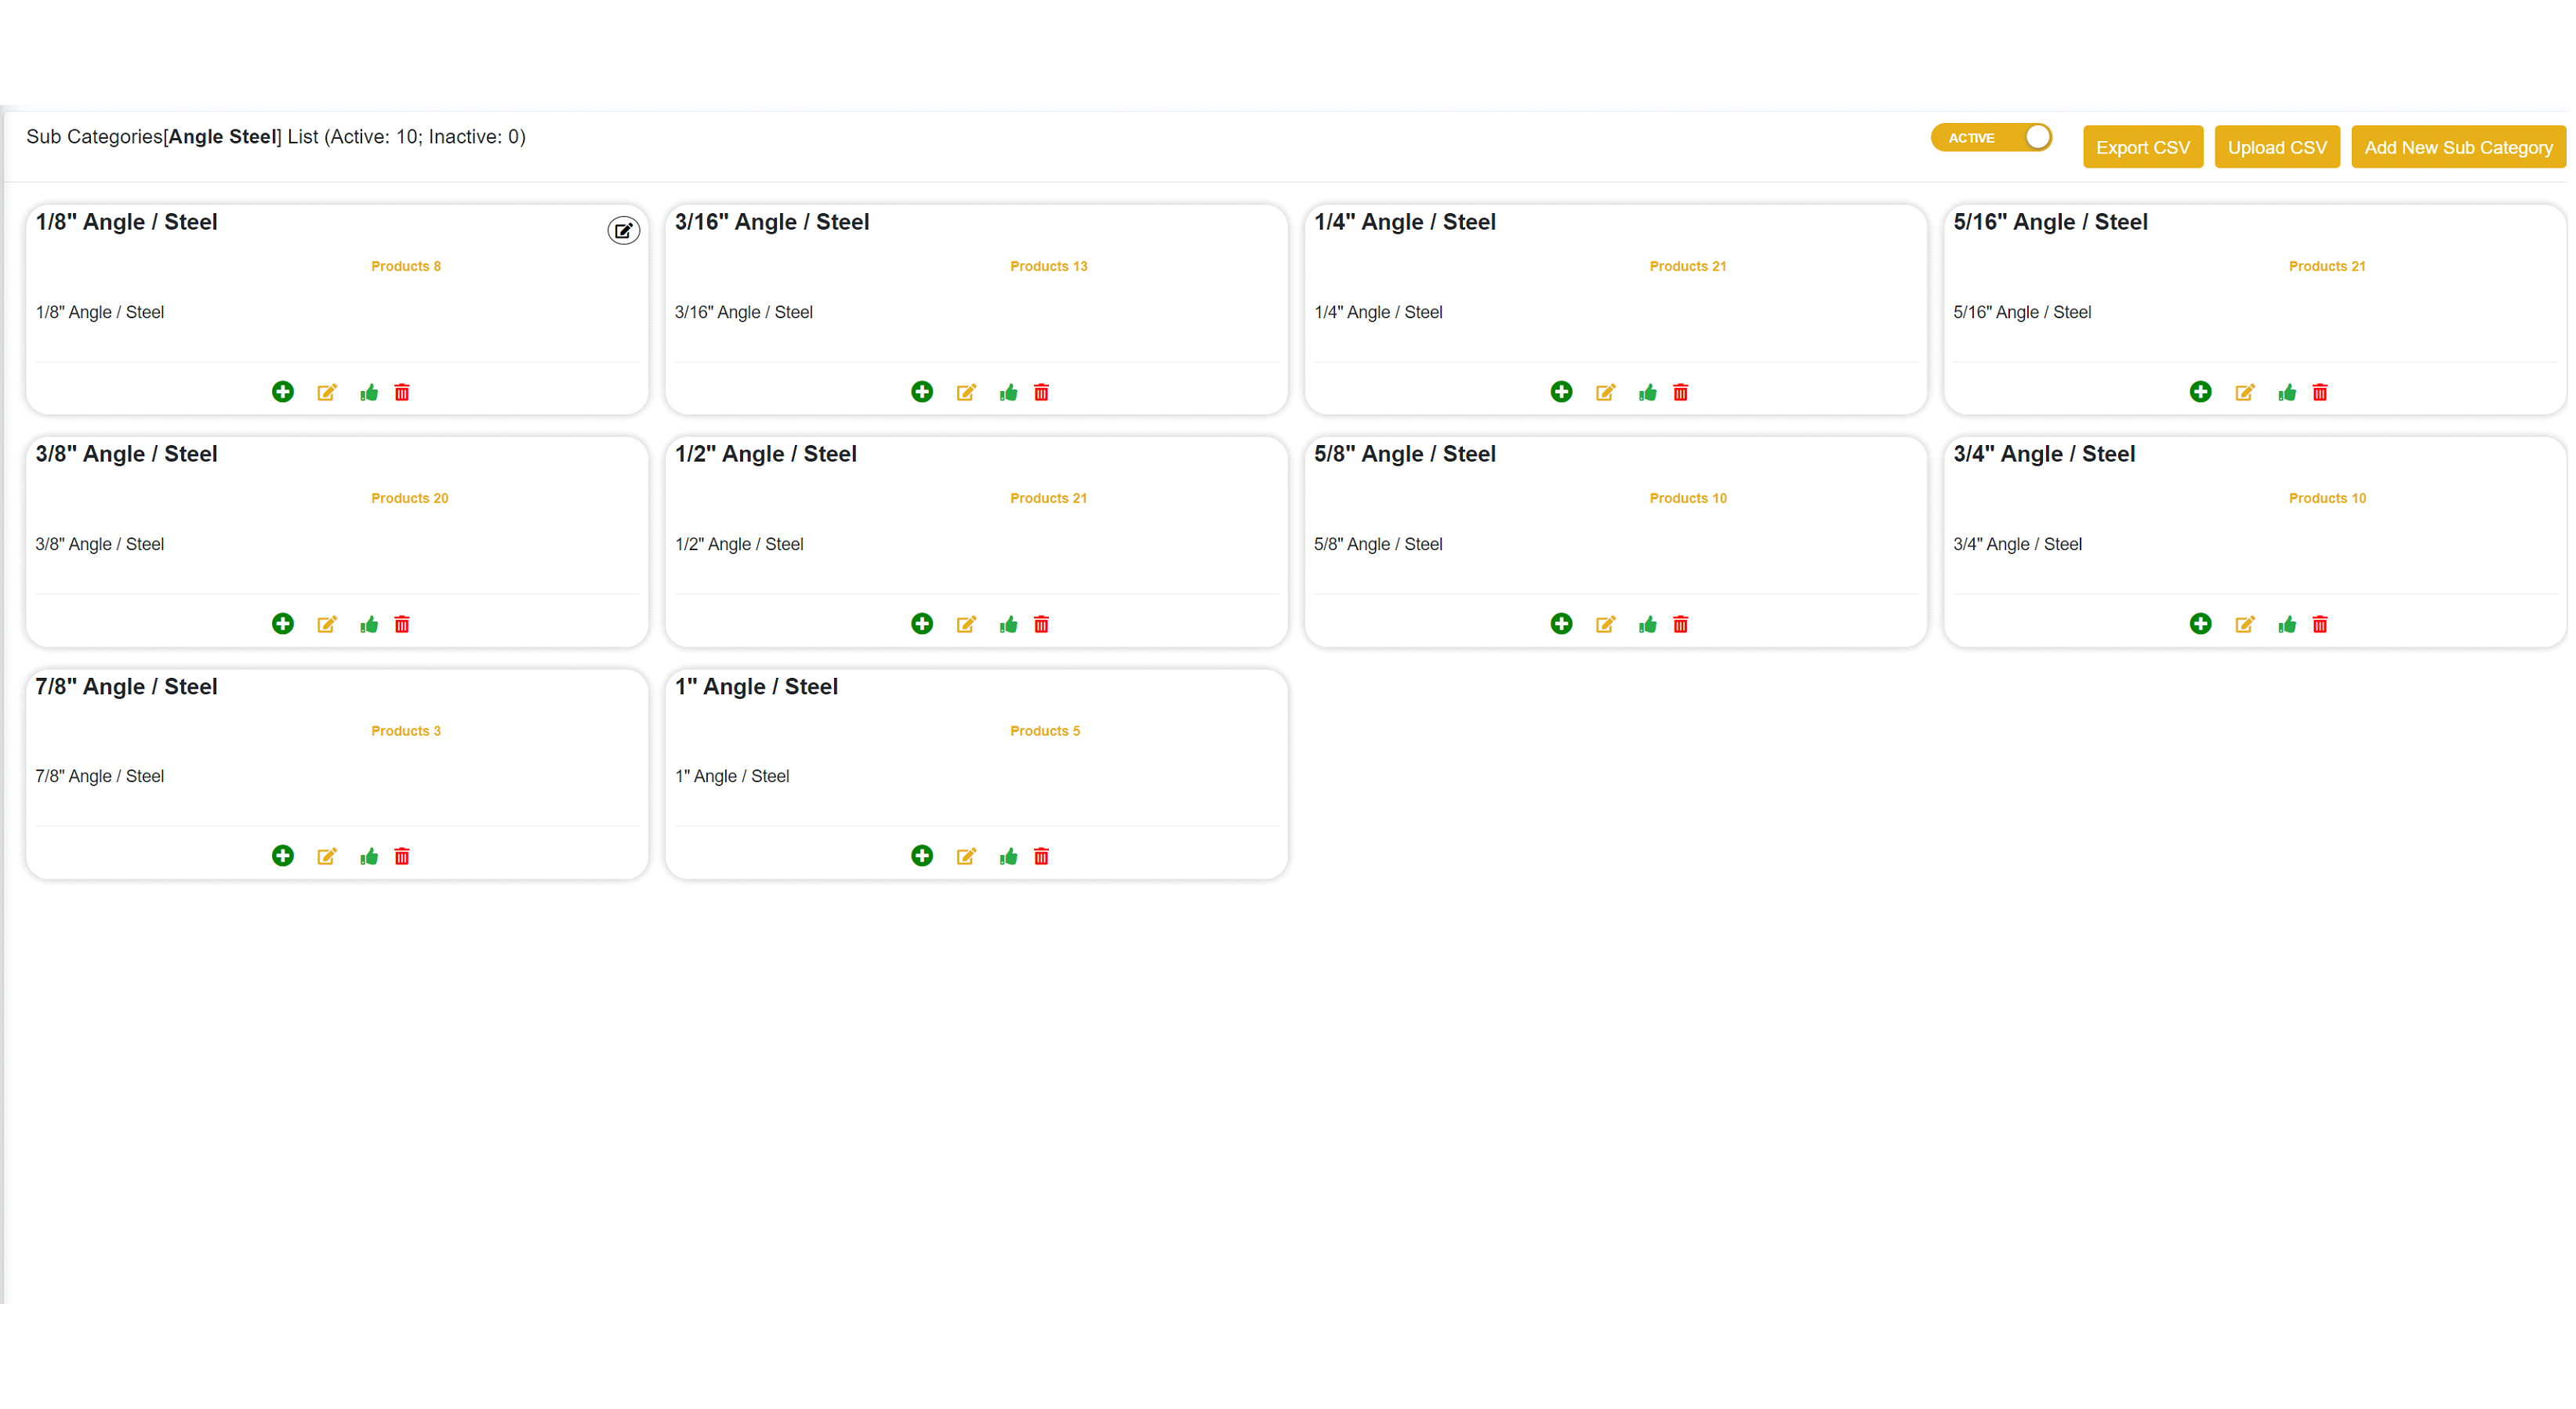Click Products 3 link on 7/8" Angle card

click(405, 730)
